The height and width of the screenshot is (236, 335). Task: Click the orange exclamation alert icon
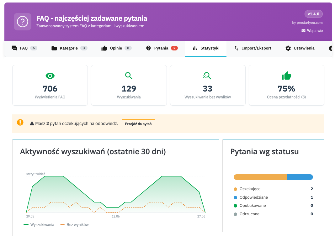pyautogui.click(x=20, y=122)
